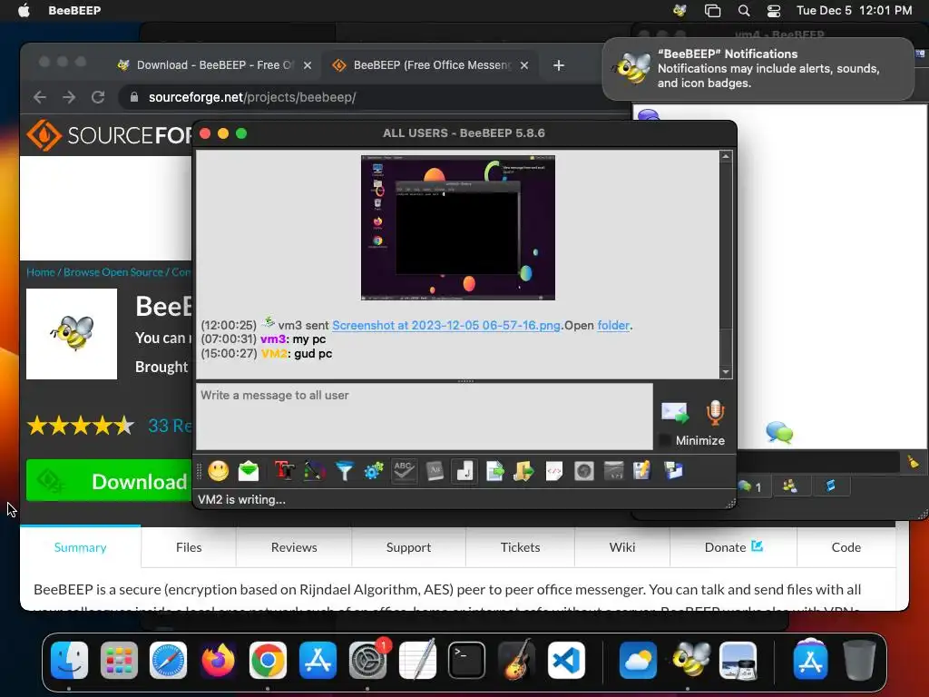This screenshot has height=697, width=929.
Task: Click the BeeBEEP notification banner
Action: [758, 69]
